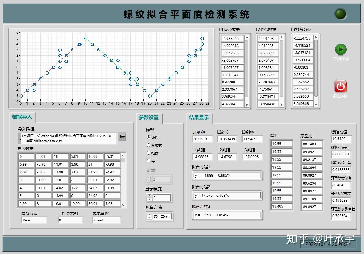Click the green LED indicator in the title bar
This screenshot has width=364, height=254.
(x=340, y=13)
